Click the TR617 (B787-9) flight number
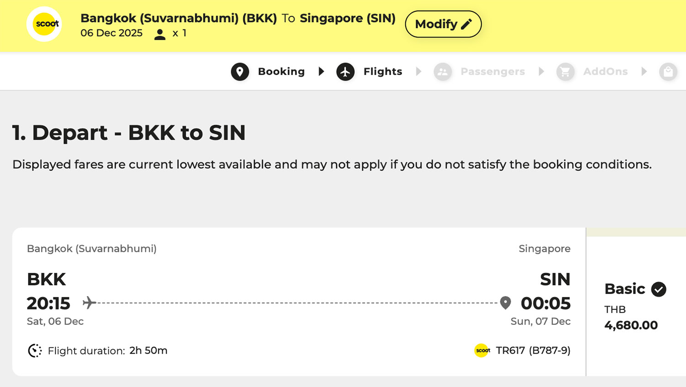The height and width of the screenshot is (387, 686). [x=533, y=350]
